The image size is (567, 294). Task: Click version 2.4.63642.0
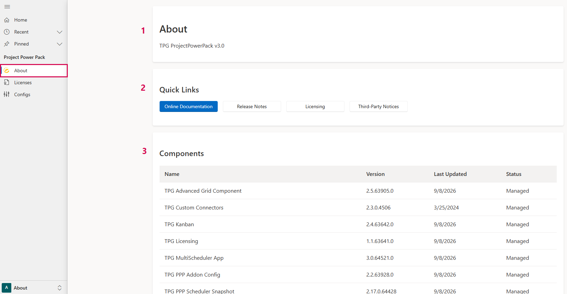(380, 225)
